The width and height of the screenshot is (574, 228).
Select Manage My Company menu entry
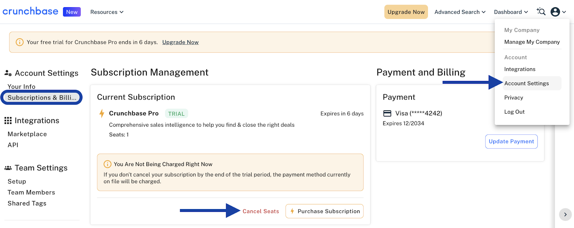pyautogui.click(x=532, y=42)
